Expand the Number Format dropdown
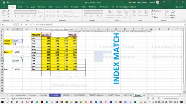 pyautogui.click(x=102, y=12)
